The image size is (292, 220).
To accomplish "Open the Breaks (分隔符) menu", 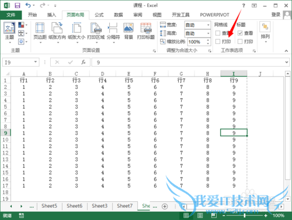I will [113, 32].
